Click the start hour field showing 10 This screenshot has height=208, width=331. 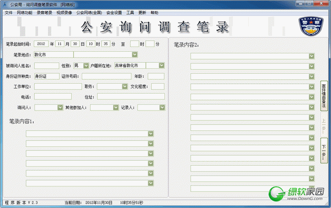pyautogui.click(x=91, y=44)
